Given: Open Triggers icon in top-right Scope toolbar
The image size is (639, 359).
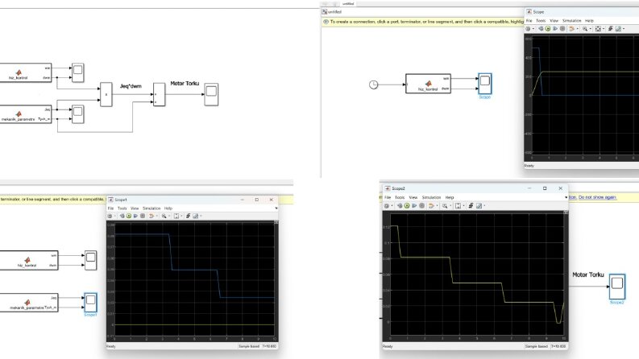Looking at the screenshot, I should (x=611, y=28).
